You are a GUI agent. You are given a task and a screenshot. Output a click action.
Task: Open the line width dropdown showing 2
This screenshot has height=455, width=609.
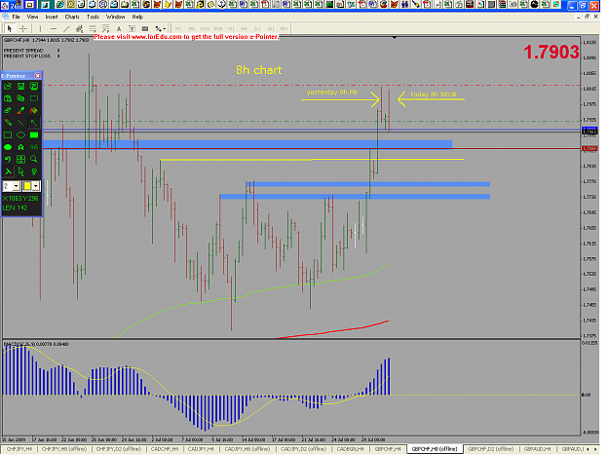coord(16,186)
